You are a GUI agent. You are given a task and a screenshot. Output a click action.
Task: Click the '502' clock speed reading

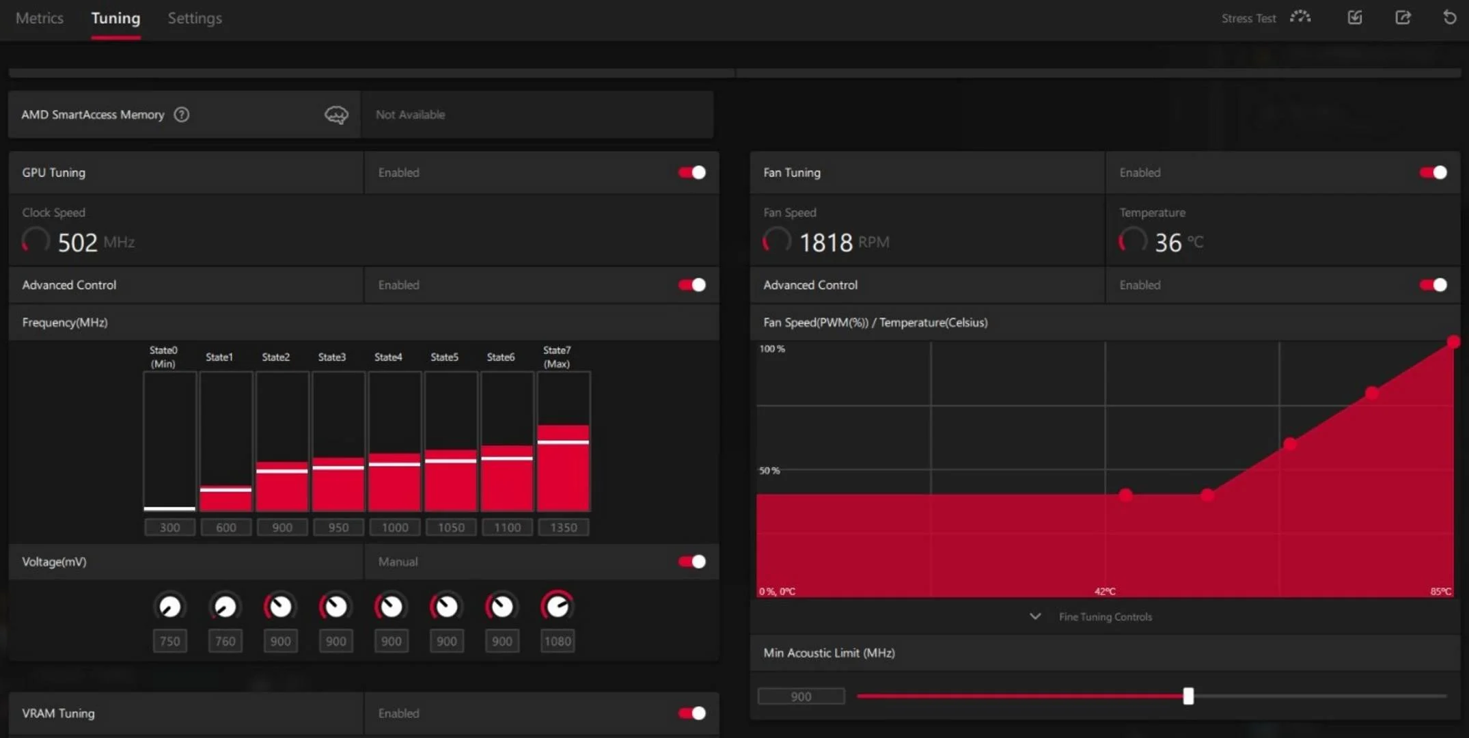pyautogui.click(x=77, y=243)
